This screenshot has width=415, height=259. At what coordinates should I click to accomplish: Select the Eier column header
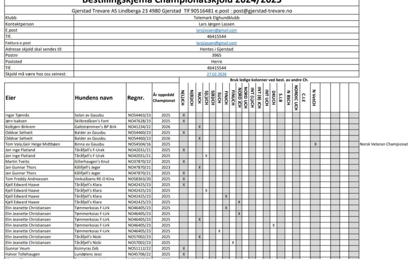(x=11, y=98)
